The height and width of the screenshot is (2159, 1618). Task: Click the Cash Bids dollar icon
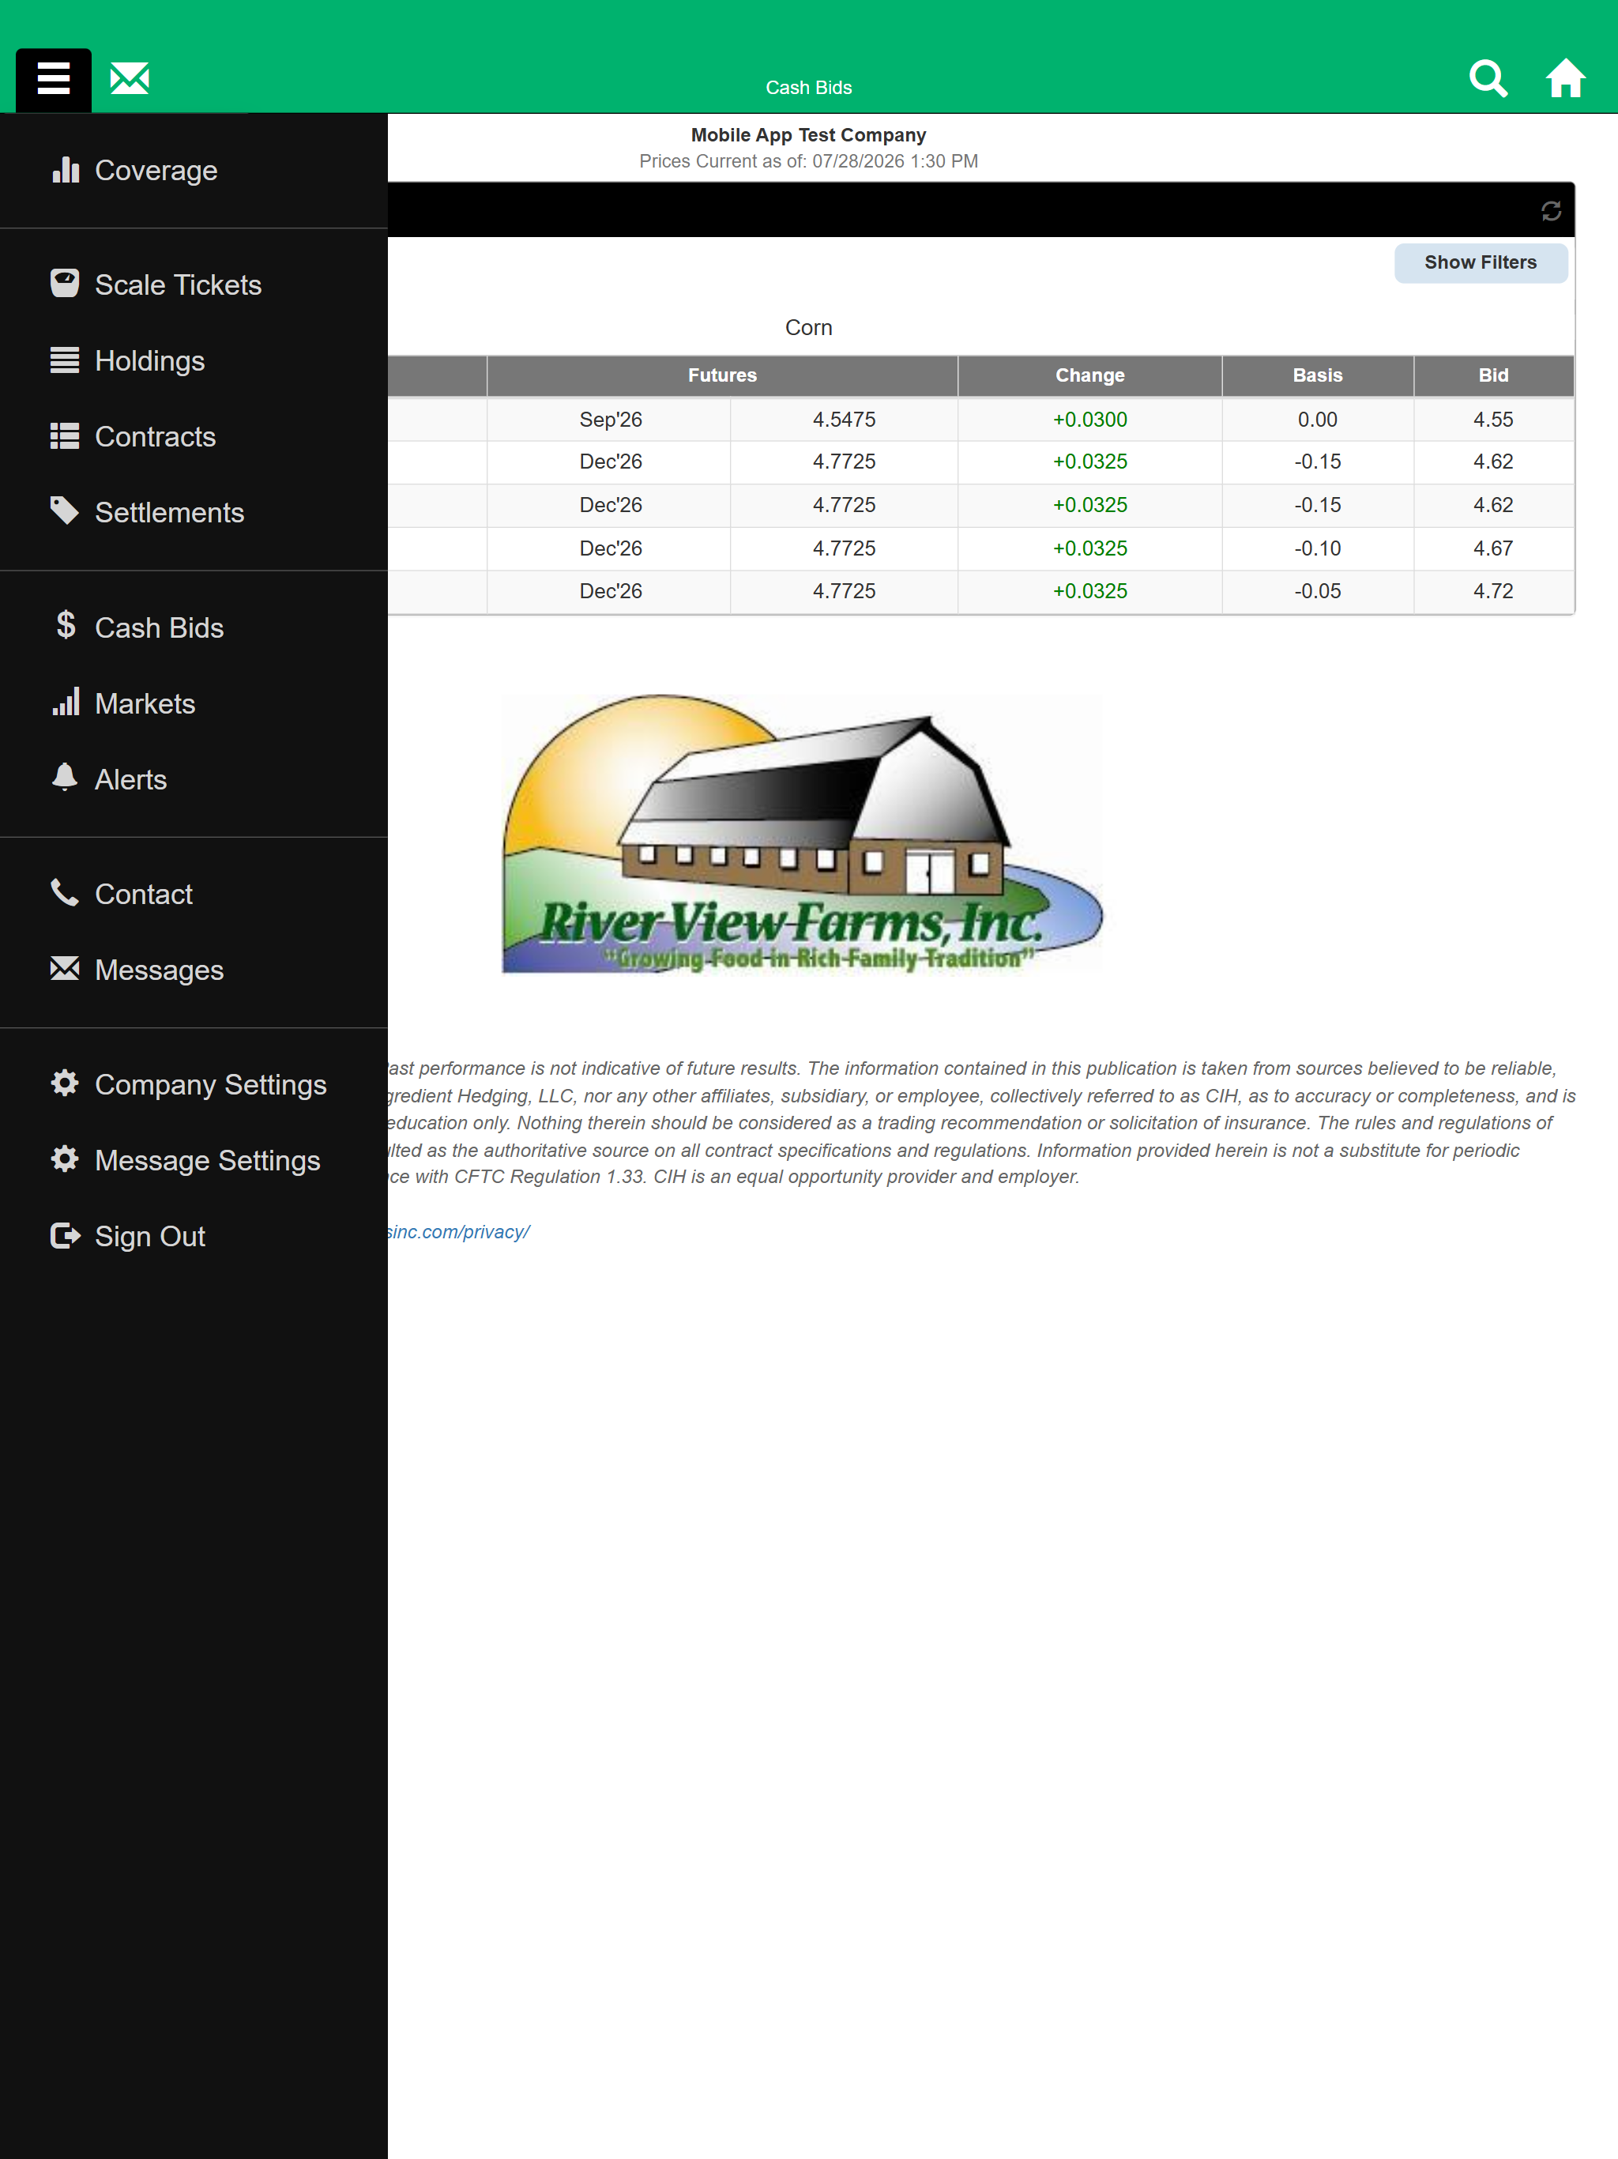coord(66,626)
